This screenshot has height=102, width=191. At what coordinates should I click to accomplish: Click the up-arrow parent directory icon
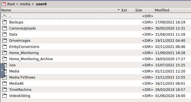[4, 16]
